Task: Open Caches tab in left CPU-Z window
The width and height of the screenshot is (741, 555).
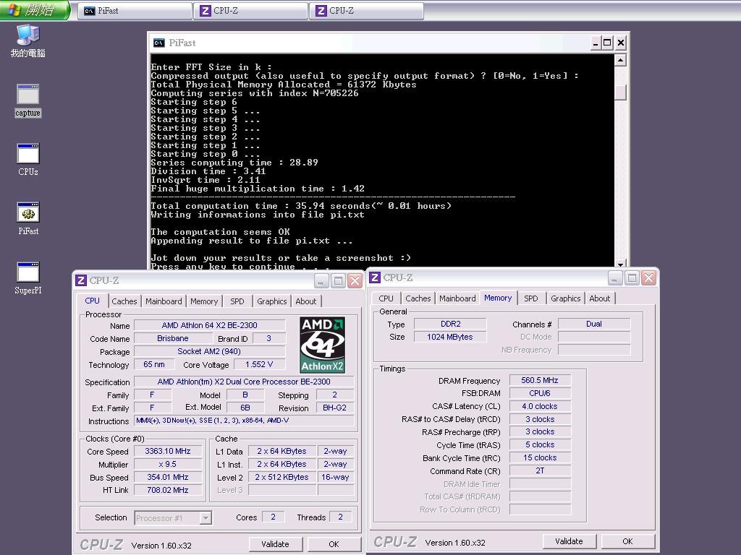Action: (124, 301)
